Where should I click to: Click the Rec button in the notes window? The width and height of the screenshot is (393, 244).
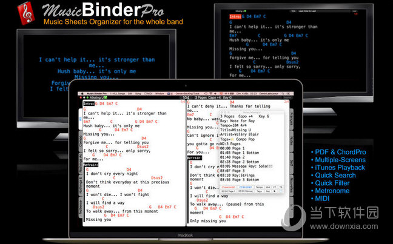click(x=268, y=191)
